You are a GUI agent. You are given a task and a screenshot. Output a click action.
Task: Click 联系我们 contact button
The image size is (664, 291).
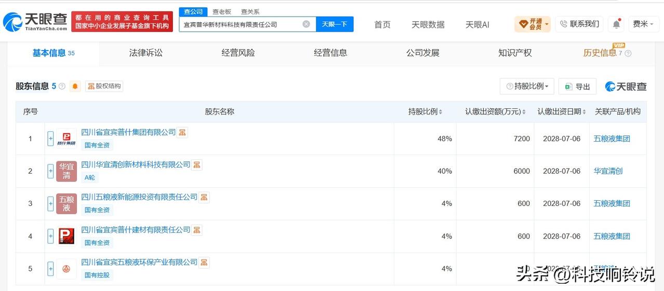pos(579,24)
